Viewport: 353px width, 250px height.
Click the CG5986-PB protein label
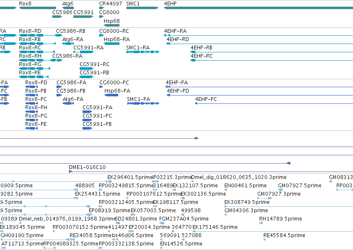click(x=71, y=91)
